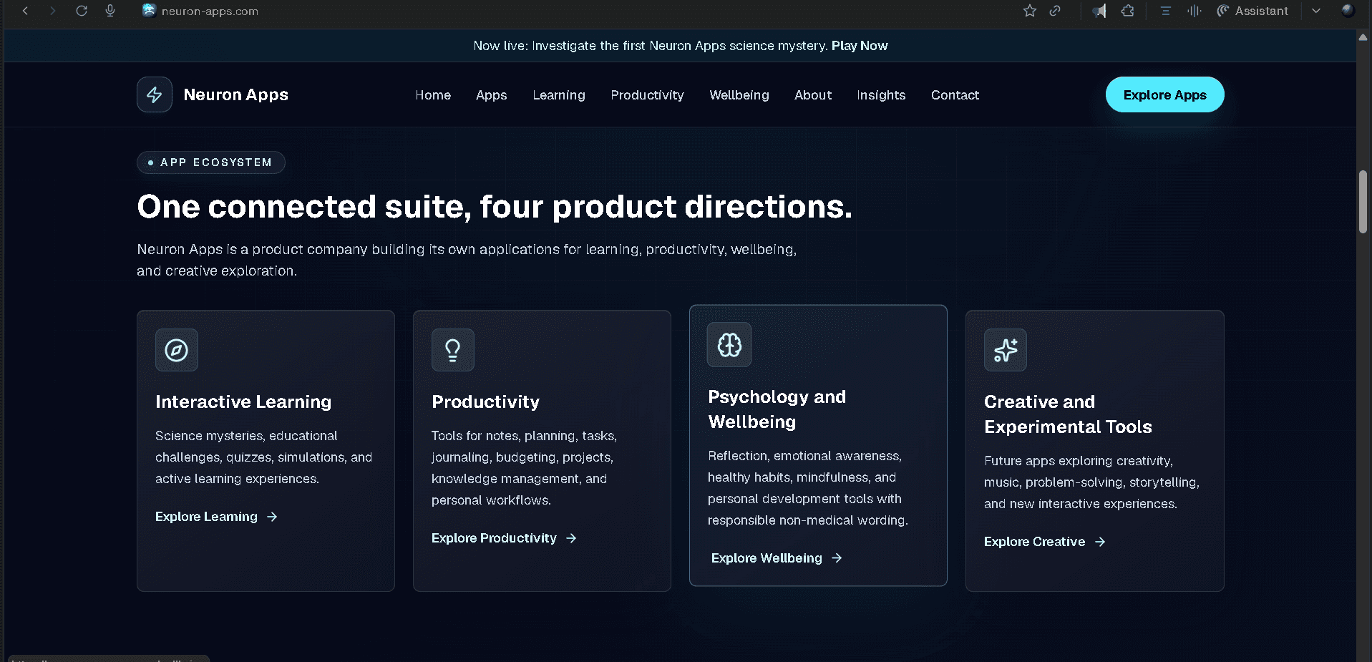
Task: Click the paragraph starting Neuron Apps is a product company
Action: 467,260
